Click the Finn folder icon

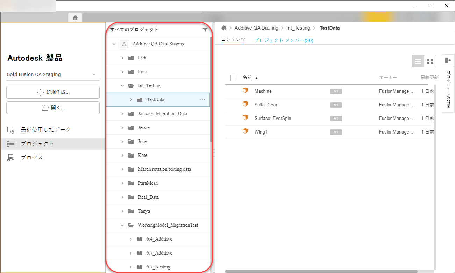pos(131,72)
